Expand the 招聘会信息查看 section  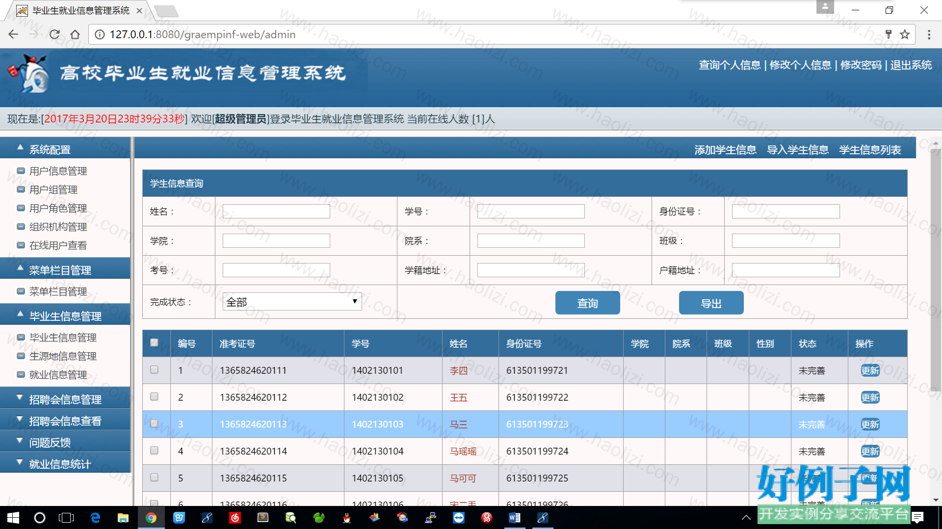(65, 420)
